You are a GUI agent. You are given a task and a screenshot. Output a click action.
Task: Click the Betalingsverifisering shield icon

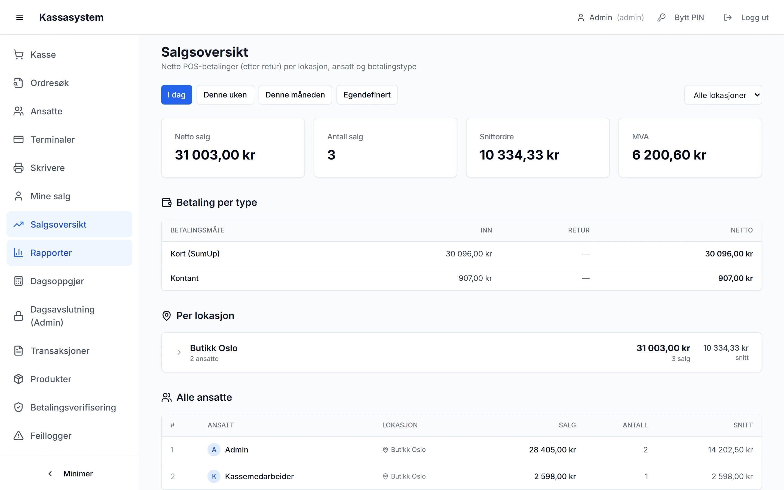pyautogui.click(x=19, y=407)
